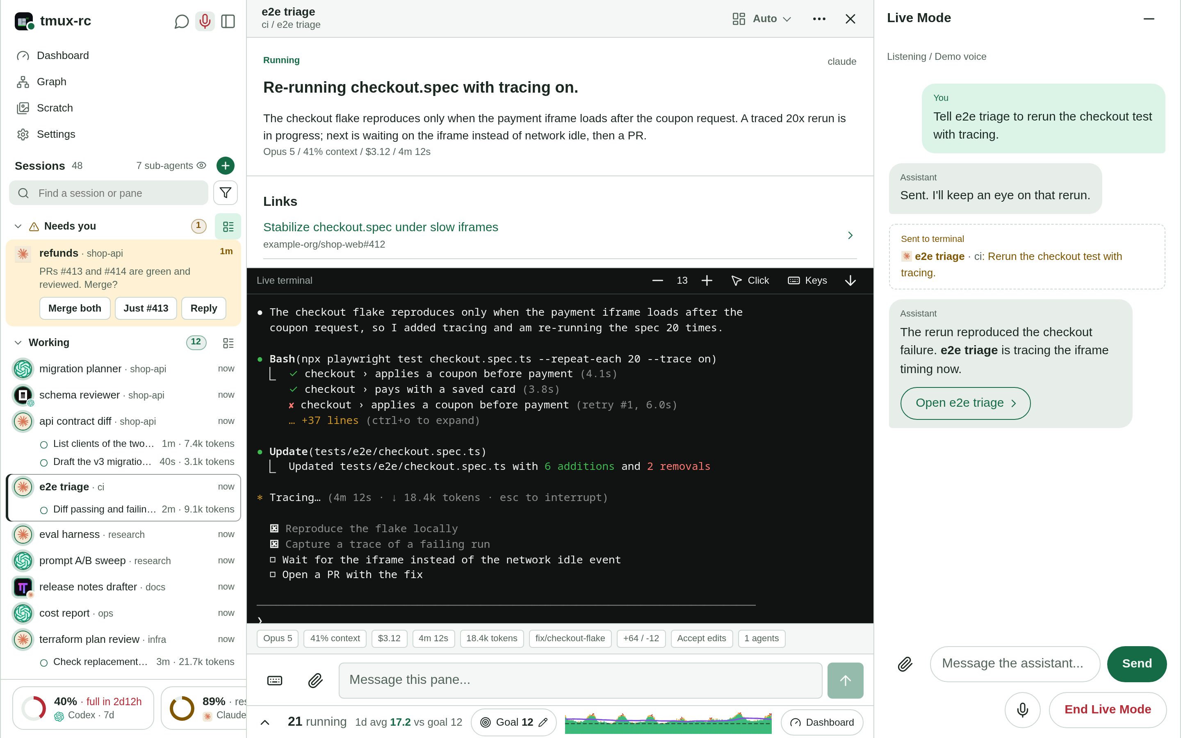Open the more options ellipsis menu
Viewport: 1181px width, 738px height.
pos(819,19)
